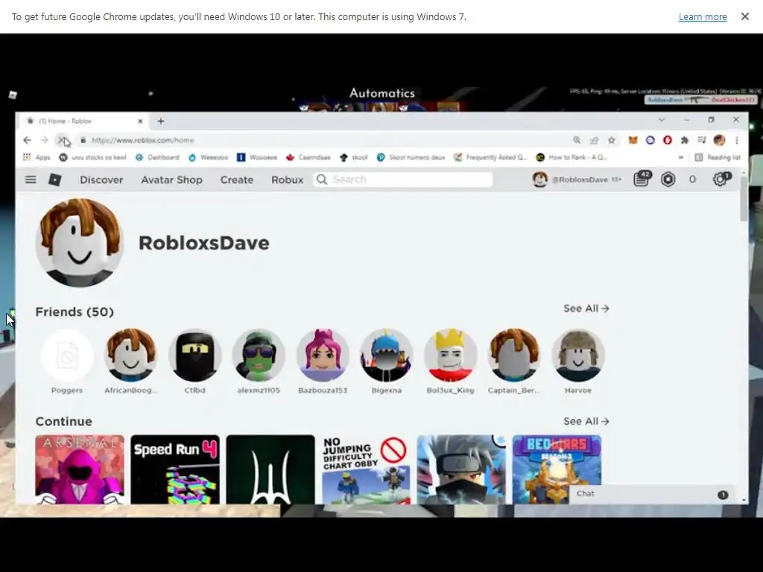Image resolution: width=763 pixels, height=572 pixels.
Task: Open the @RobloxsDave profile link in navbar
Action: tap(577, 179)
